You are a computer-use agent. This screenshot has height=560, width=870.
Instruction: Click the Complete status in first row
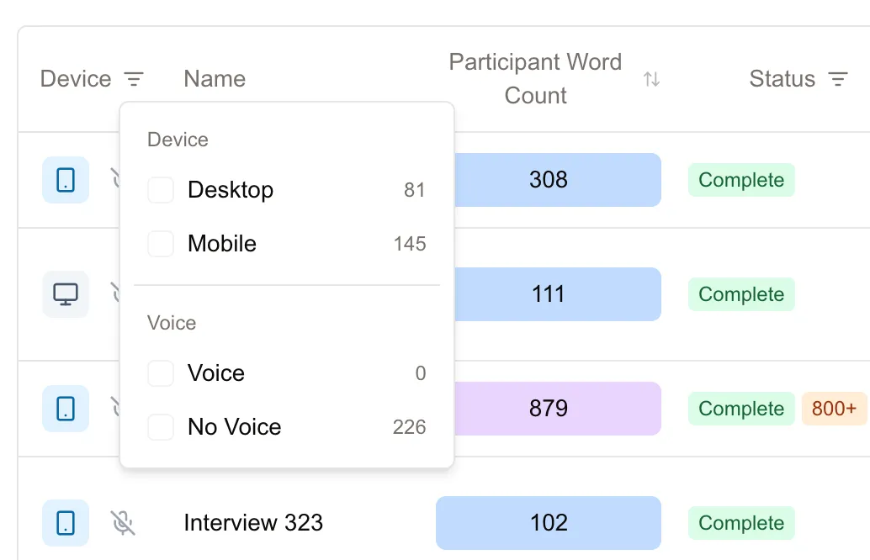tap(741, 180)
